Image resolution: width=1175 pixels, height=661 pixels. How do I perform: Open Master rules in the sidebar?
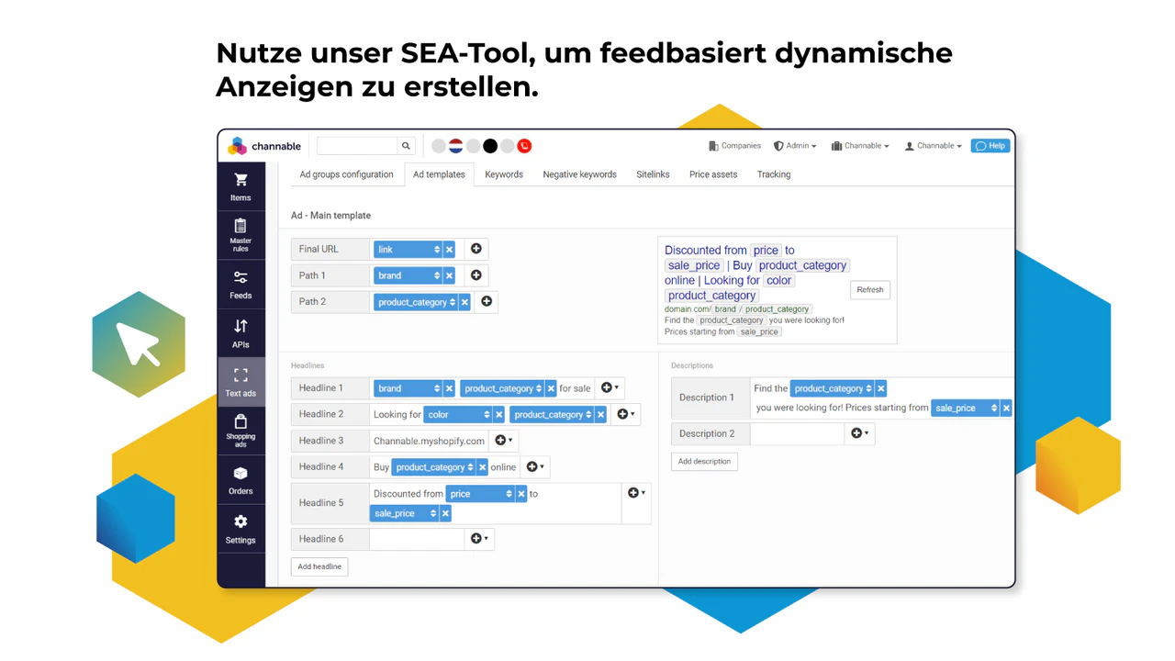(241, 236)
